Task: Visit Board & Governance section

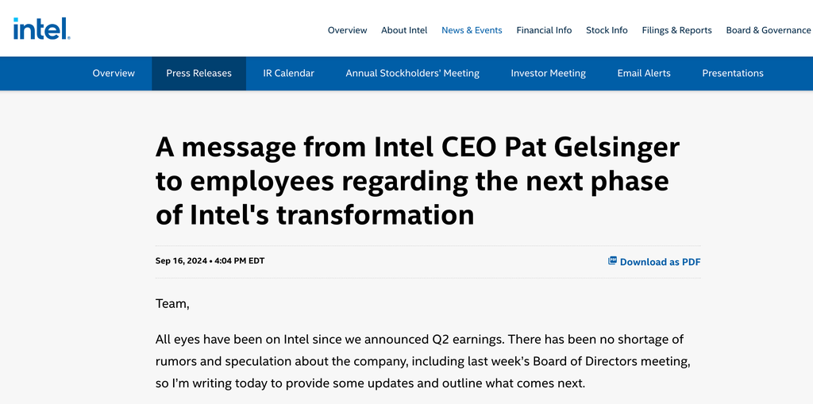Action: tap(769, 30)
